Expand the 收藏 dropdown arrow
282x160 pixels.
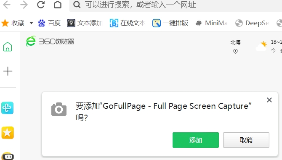(31, 23)
